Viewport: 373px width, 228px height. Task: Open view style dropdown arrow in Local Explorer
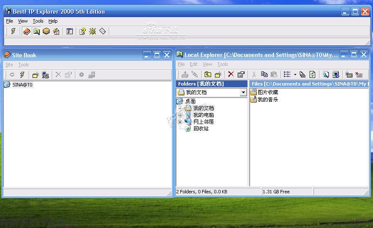tap(295, 74)
